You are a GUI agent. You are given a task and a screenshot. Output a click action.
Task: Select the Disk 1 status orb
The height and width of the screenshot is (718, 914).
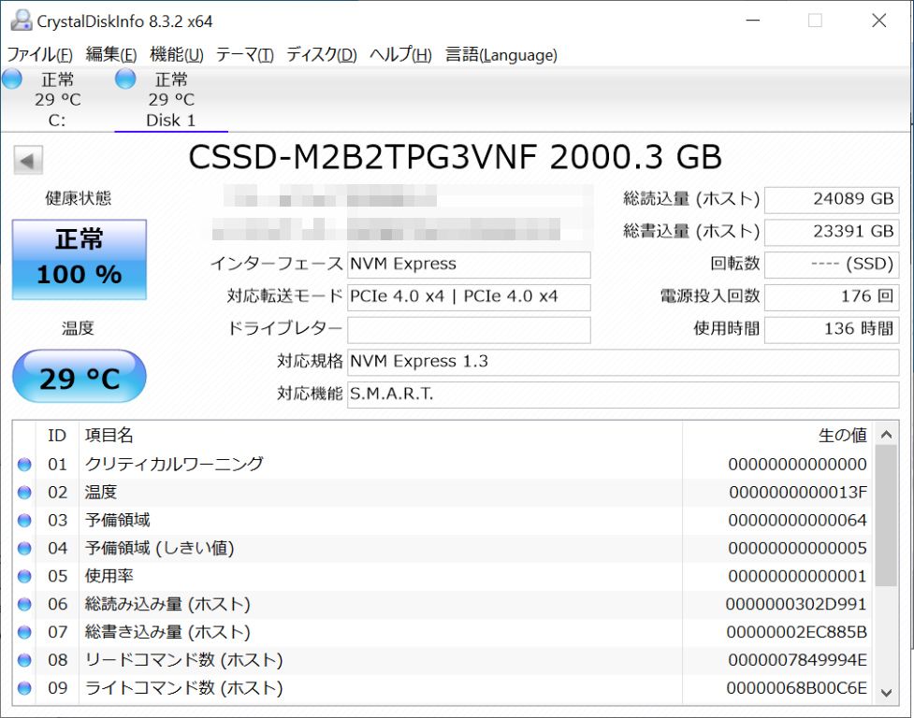coord(125,79)
